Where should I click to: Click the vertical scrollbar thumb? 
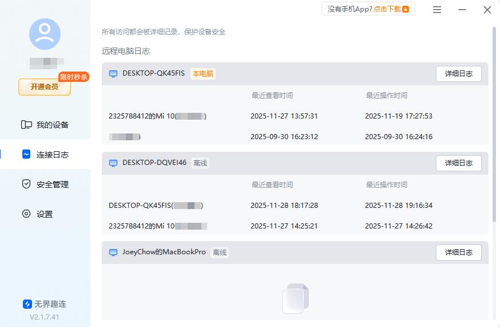[x=494, y=124]
